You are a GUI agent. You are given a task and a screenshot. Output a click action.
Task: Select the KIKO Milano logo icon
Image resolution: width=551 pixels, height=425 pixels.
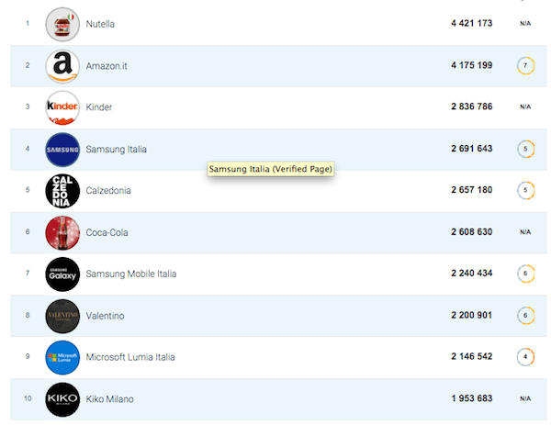(62, 398)
